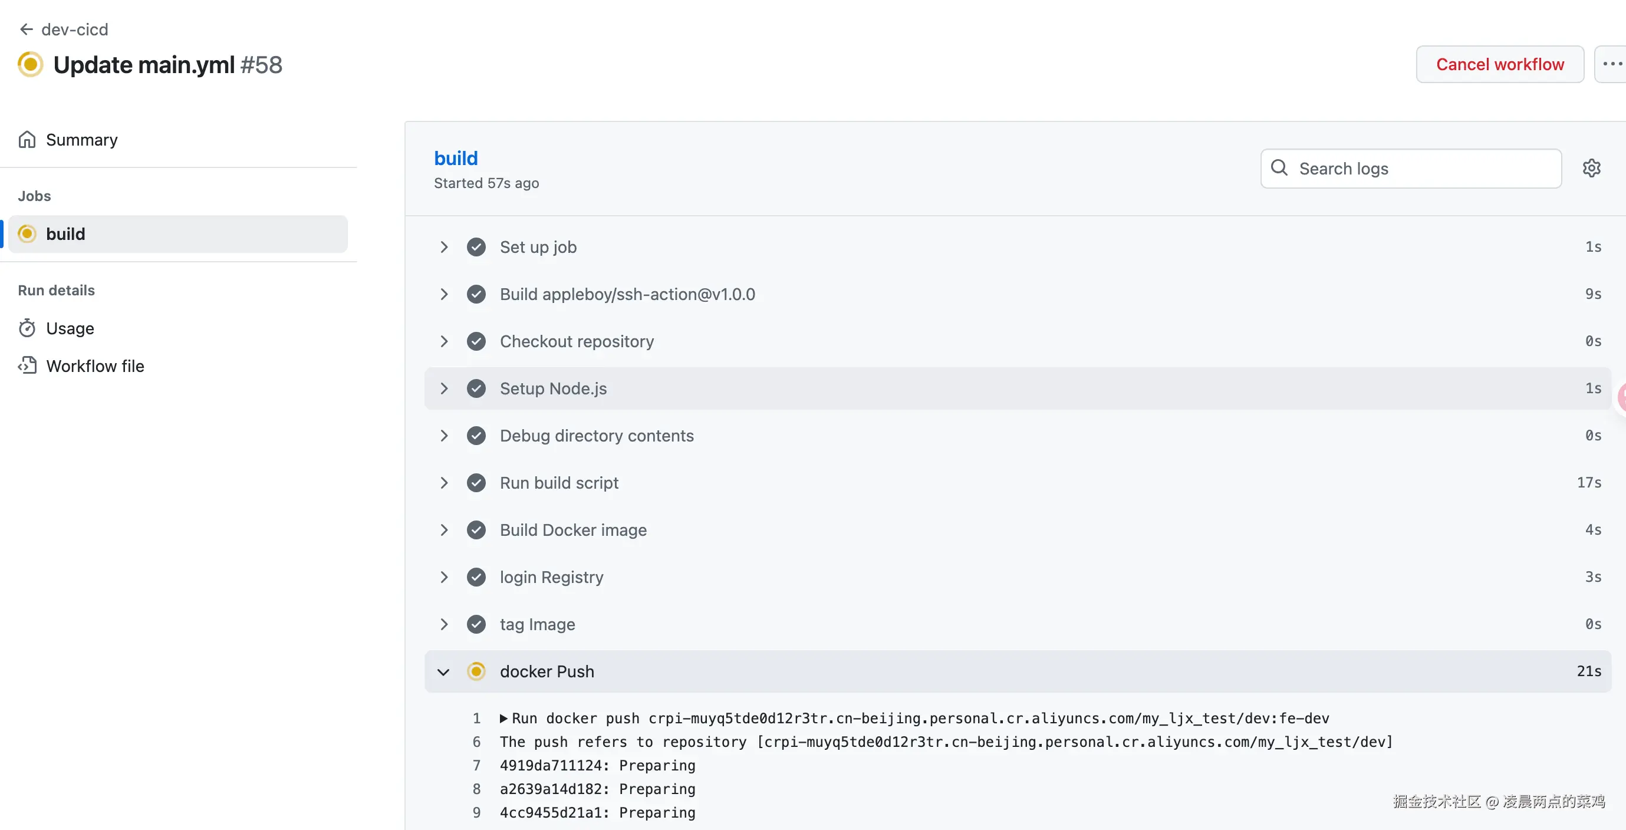Click the '4919da711124: Preparing' log line
Screen dimensions: 1626x830
(598, 766)
